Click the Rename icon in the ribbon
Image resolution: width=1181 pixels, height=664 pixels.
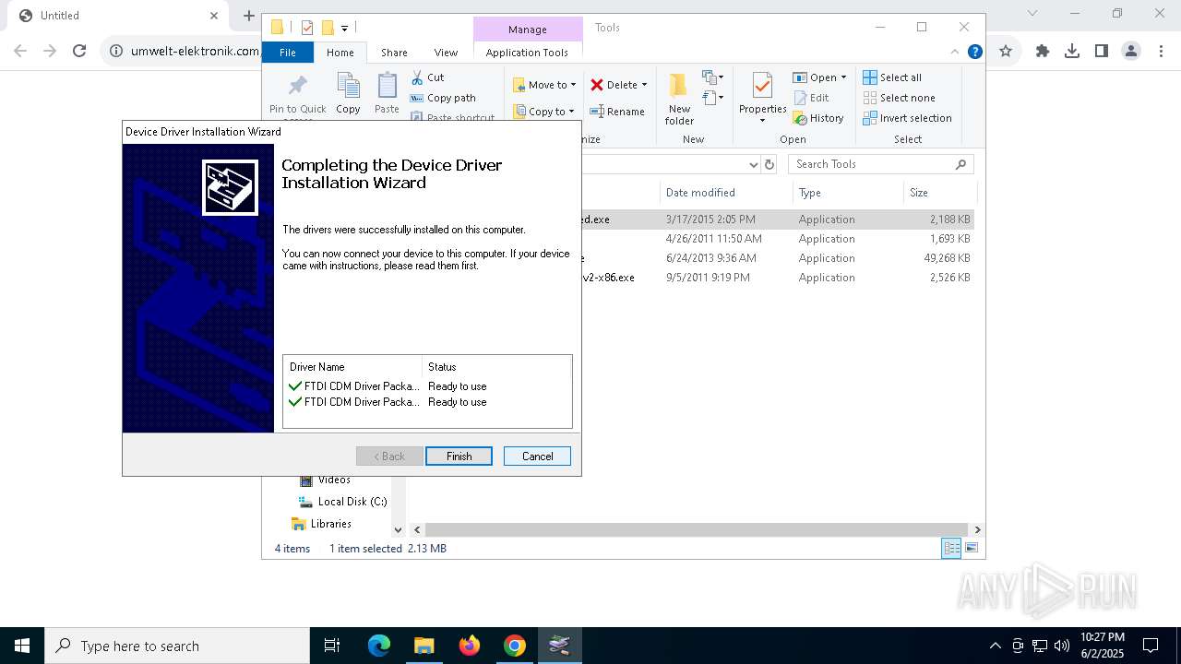[597, 112]
